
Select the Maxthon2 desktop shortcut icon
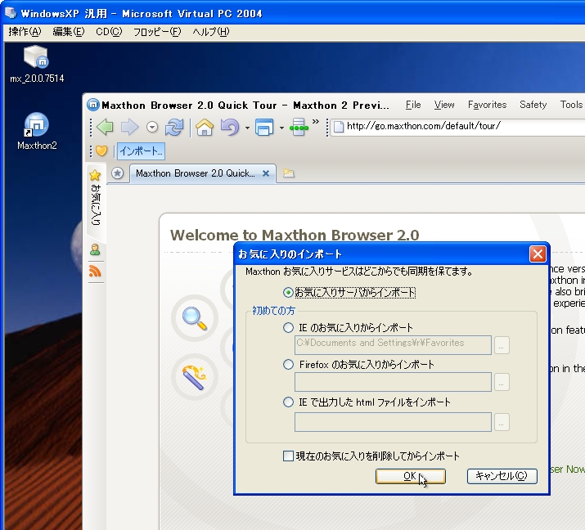pyautogui.click(x=37, y=132)
